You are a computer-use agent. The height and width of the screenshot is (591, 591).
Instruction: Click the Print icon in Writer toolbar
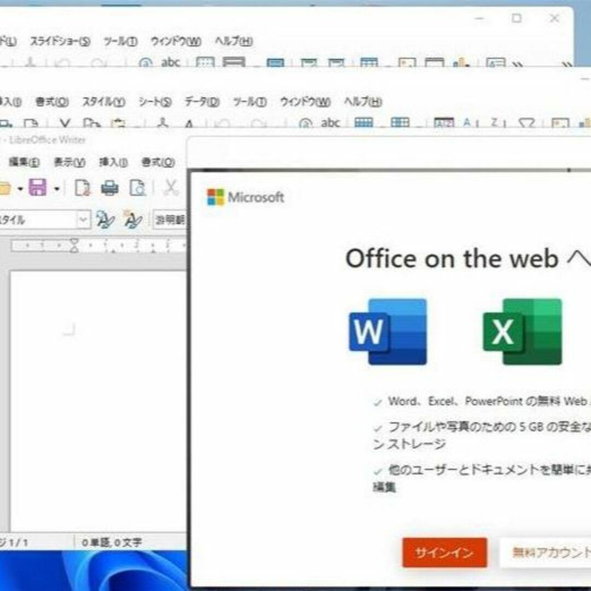coord(109,187)
